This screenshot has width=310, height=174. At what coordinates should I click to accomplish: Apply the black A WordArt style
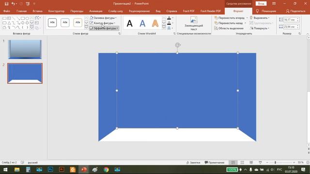pyautogui.click(x=130, y=24)
